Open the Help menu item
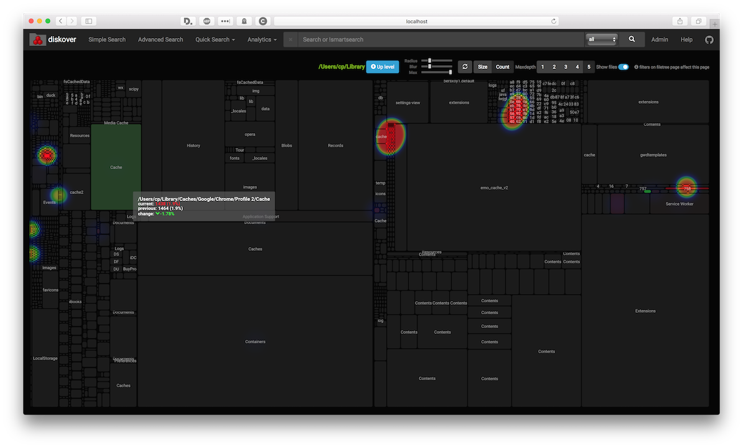This screenshot has height=448, width=743. pyautogui.click(x=686, y=40)
